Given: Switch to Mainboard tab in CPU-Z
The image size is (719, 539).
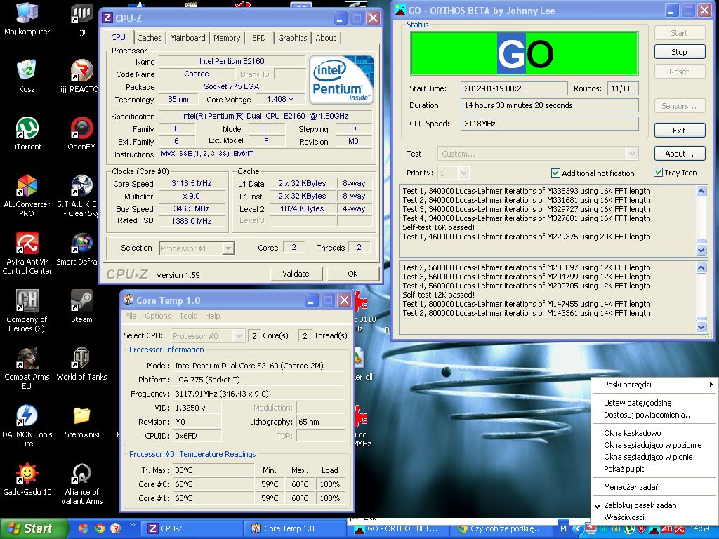Looking at the screenshot, I should coord(187,38).
